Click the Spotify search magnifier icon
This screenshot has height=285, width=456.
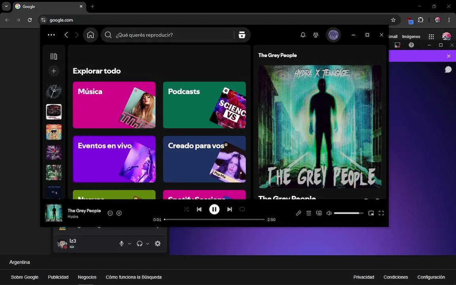click(108, 35)
